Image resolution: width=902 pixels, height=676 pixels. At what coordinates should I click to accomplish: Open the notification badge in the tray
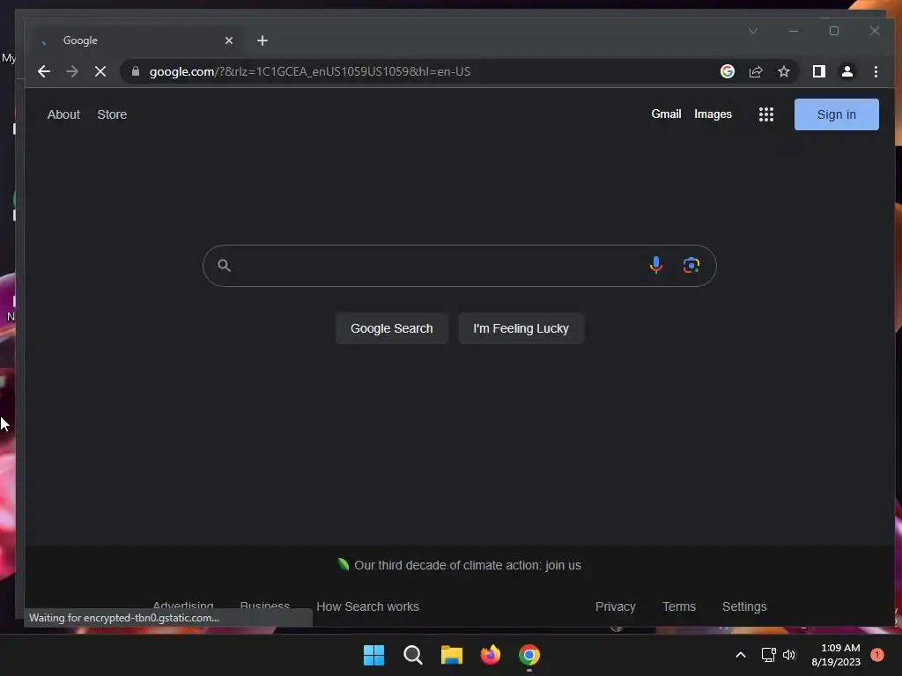tap(877, 655)
